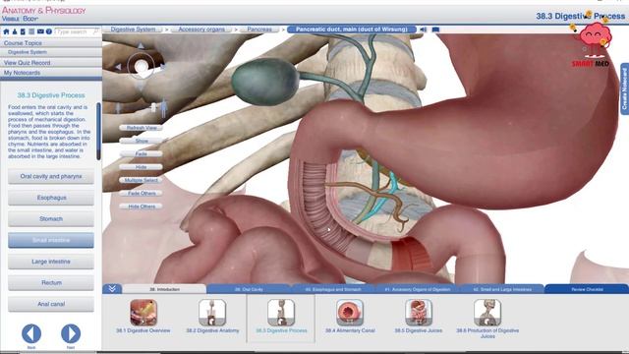Click the Hide Others button
Screen dimensions: 629x354
pyautogui.click(x=142, y=206)
